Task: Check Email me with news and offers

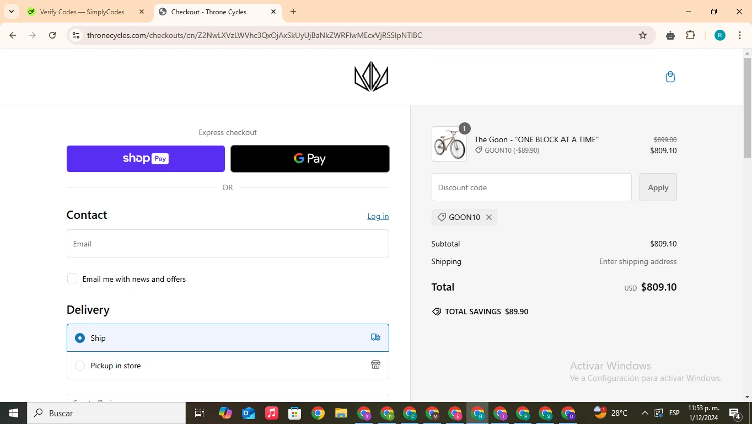Action: click(72, 279)
